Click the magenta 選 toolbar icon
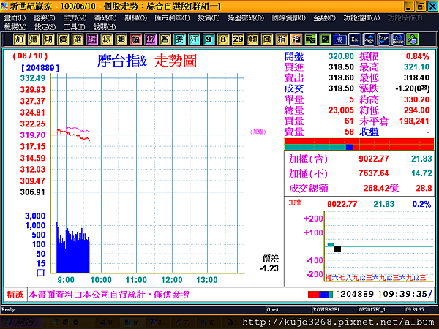This screenshot has height=329, width=439. tap(92, 39)
